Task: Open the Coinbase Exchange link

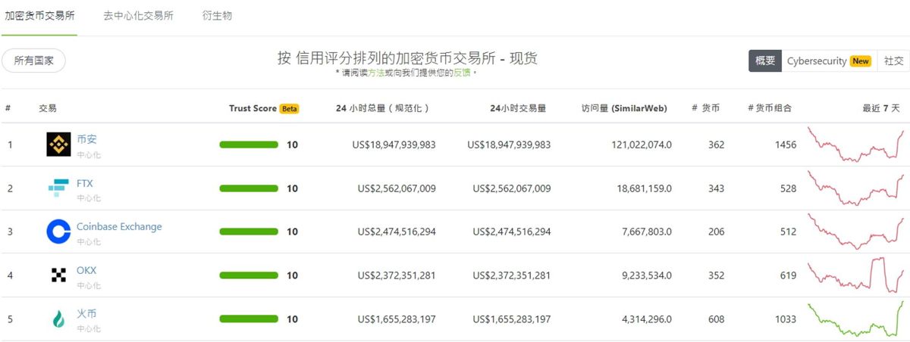Action: (x=119, y=227)
